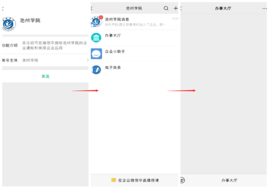Select the 企业小助手 list entry text
The image size is (269, 189).
pyautogui.click(x=115, y=51)
